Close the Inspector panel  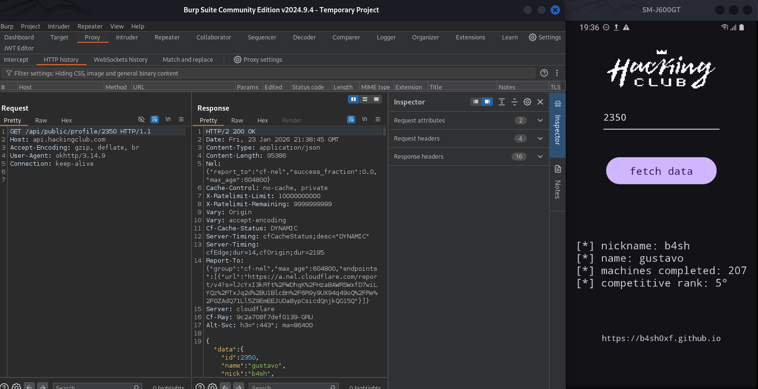540,102
